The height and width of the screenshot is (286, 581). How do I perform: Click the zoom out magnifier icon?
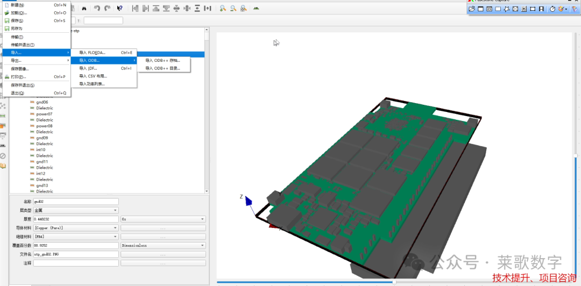click(233, 8)
